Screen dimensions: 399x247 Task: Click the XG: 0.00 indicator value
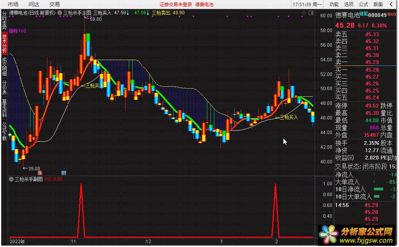click(x=54, y=179)
